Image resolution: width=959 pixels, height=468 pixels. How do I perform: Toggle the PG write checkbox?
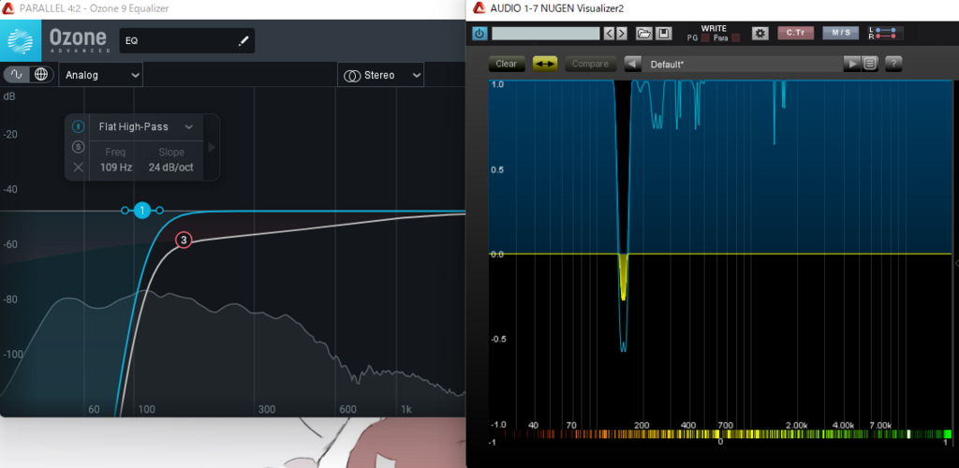point(705,37)
